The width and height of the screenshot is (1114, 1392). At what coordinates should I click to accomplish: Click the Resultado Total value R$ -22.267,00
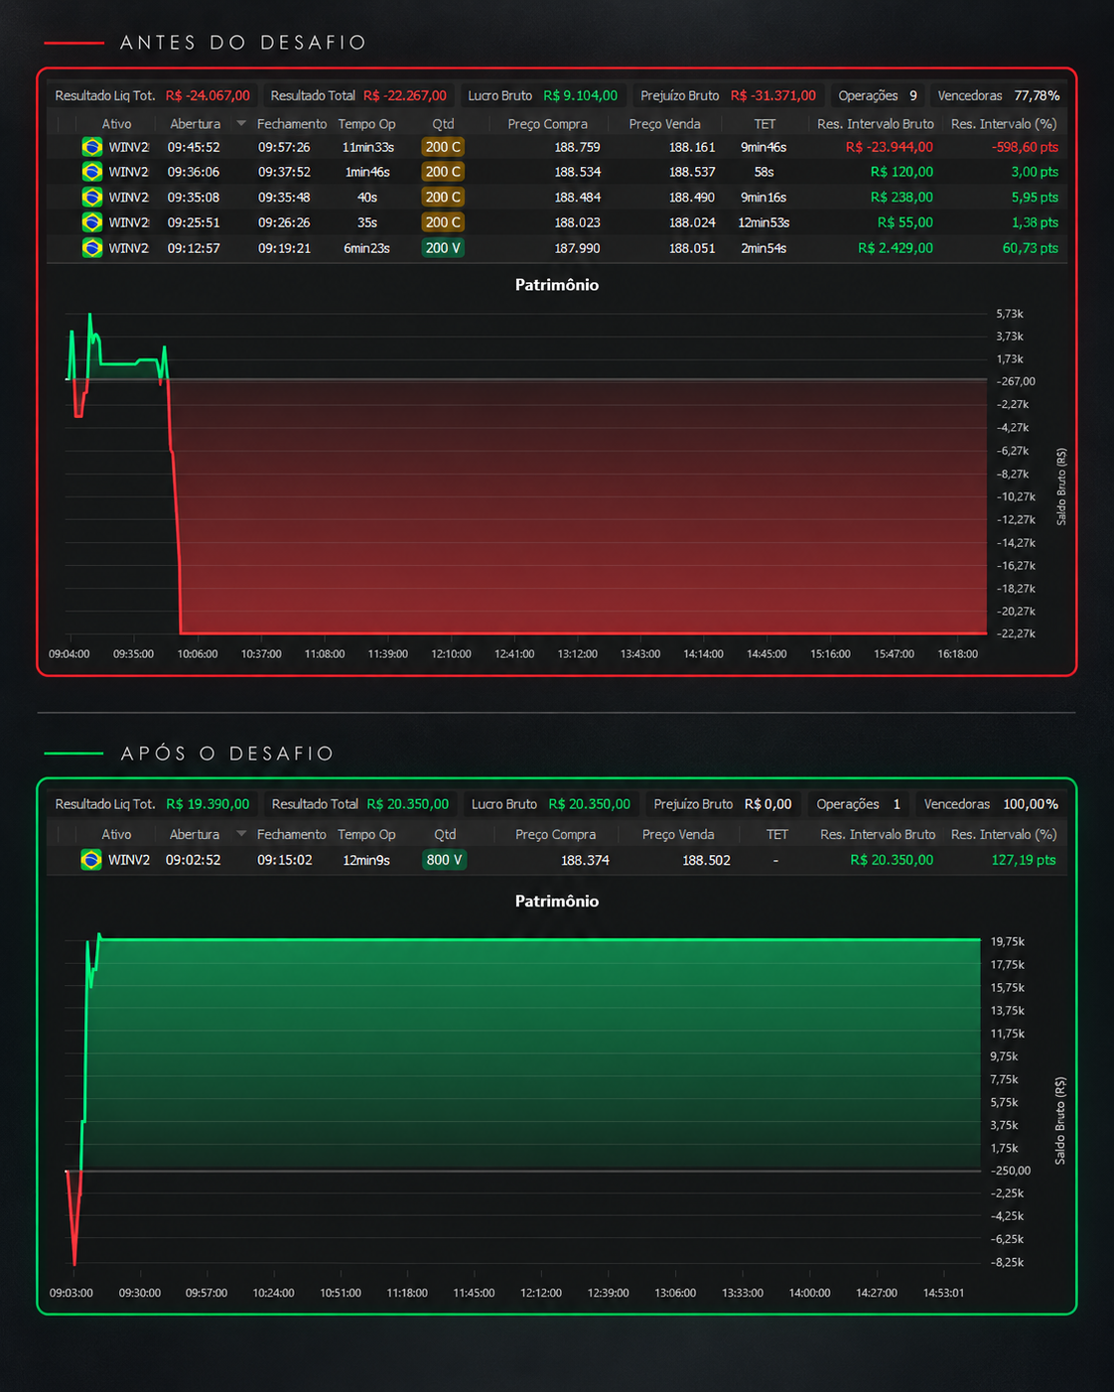pyautogui.click(x=405, y=95)
